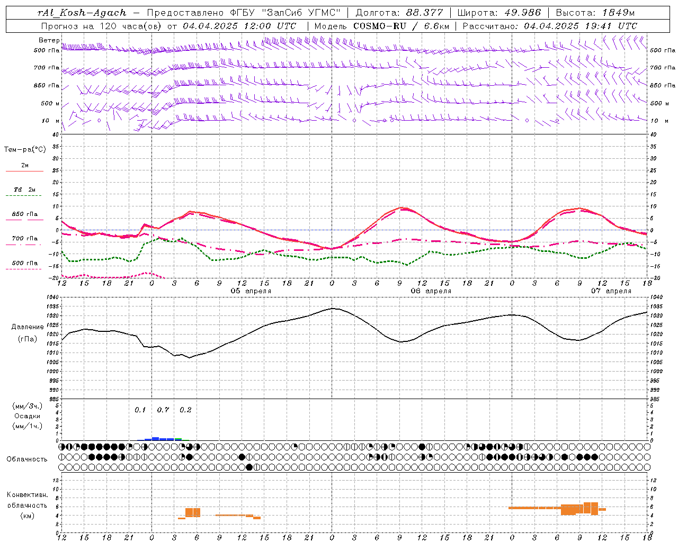Viewport: 678px width, 542px height.
Task: Click the Конвективн. облачность (км) label
Action: [27, 505]
